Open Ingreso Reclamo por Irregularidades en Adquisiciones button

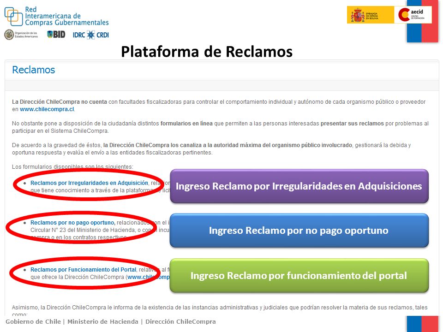point(299,186)
